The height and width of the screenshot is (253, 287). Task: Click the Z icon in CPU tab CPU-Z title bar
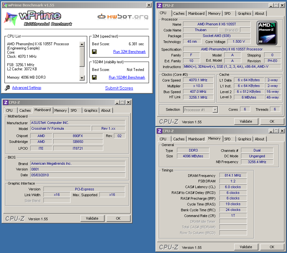pyautogui.click(x=159, y=5)
